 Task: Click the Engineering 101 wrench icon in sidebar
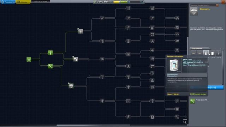coord(192,101)
